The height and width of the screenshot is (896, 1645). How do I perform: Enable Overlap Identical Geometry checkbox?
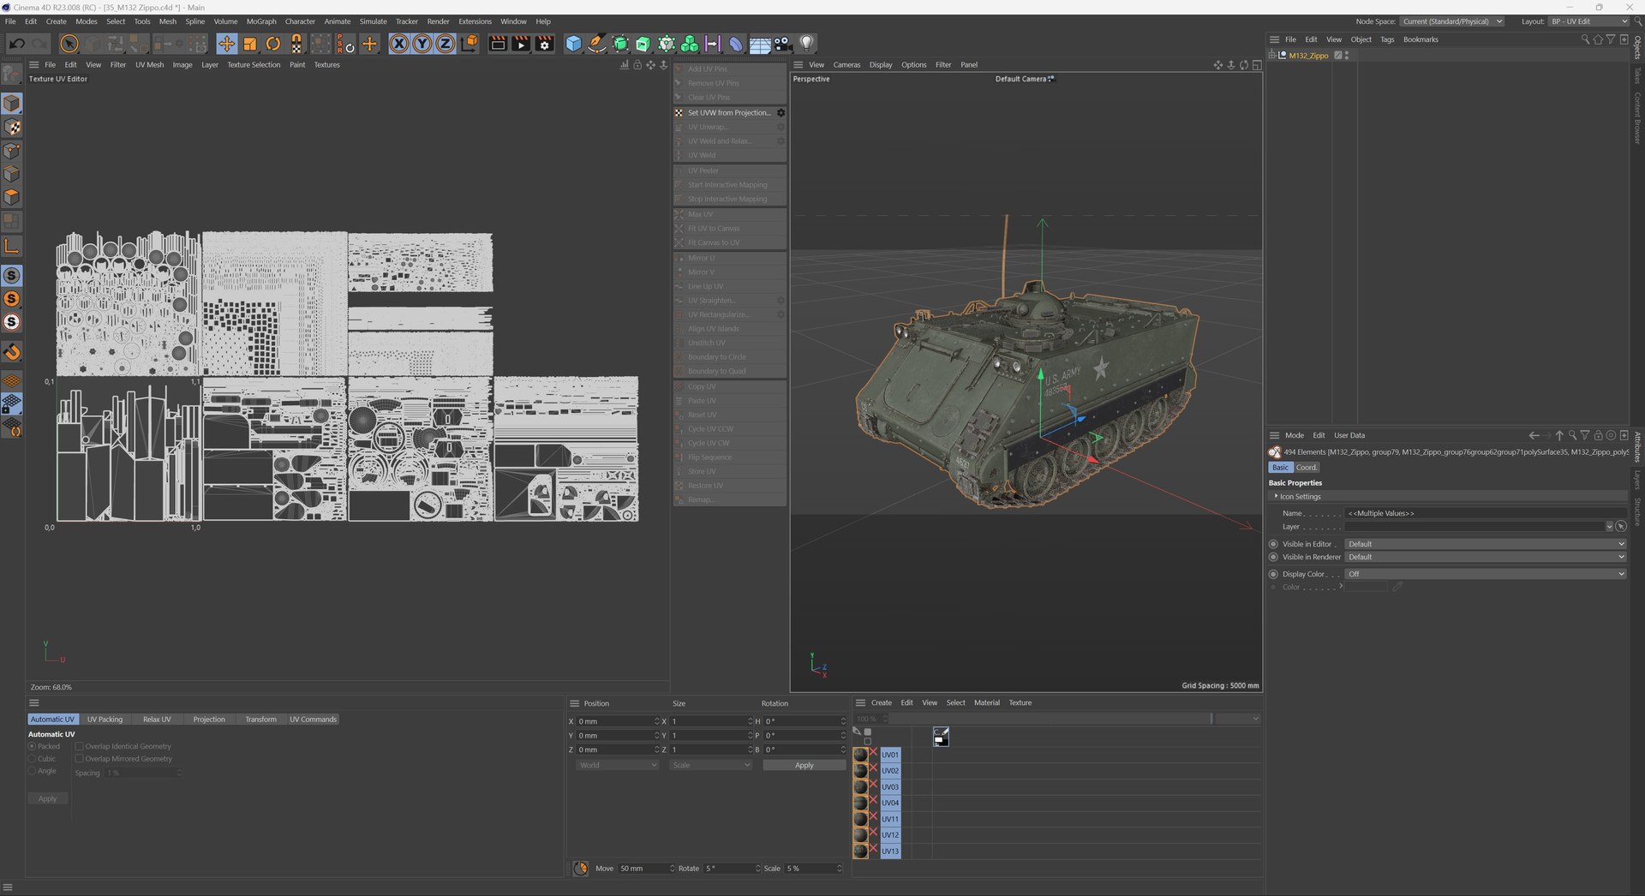tap(79, 746)
